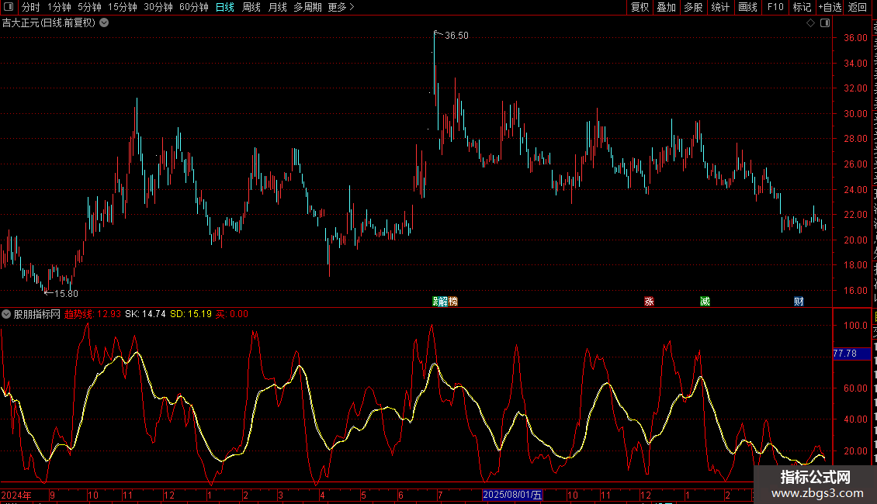The image size is (877, 504).
Task: Click the highlighted 2025/08/01/五 date label
Action: 512,495
